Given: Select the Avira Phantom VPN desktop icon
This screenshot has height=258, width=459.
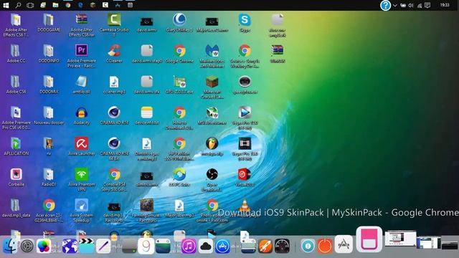Looking at the screenshot, I should point(81,174).
